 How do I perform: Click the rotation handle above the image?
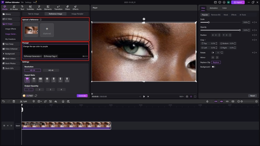144,19
